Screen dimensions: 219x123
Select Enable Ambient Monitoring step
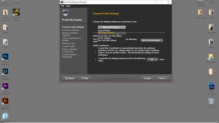[69, 56]
